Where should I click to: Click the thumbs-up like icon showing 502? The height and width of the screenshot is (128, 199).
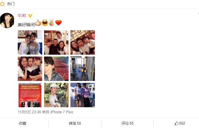pos(177,123)
